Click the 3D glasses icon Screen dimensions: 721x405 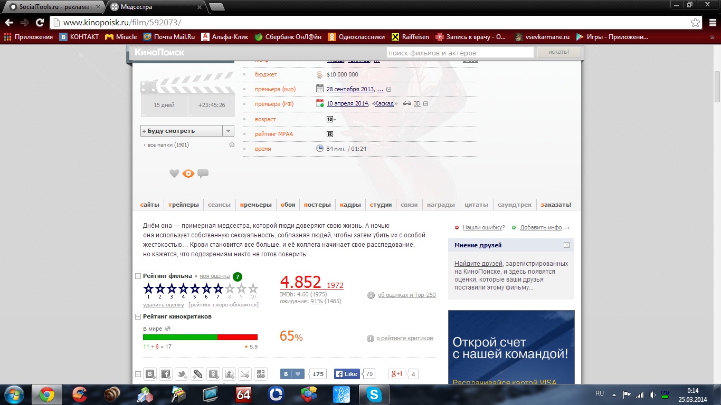pyautogui.click(x=407, y=104)
